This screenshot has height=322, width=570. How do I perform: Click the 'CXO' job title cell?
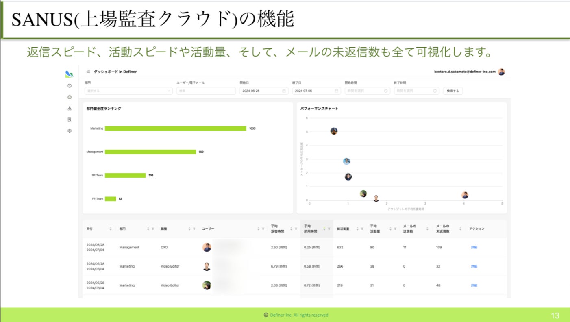[164, 247]
